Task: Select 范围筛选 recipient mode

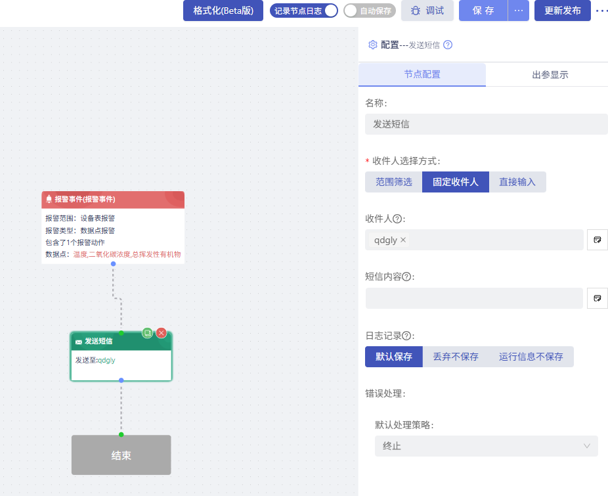Action: pyautogui.click(x=394, y=182)
